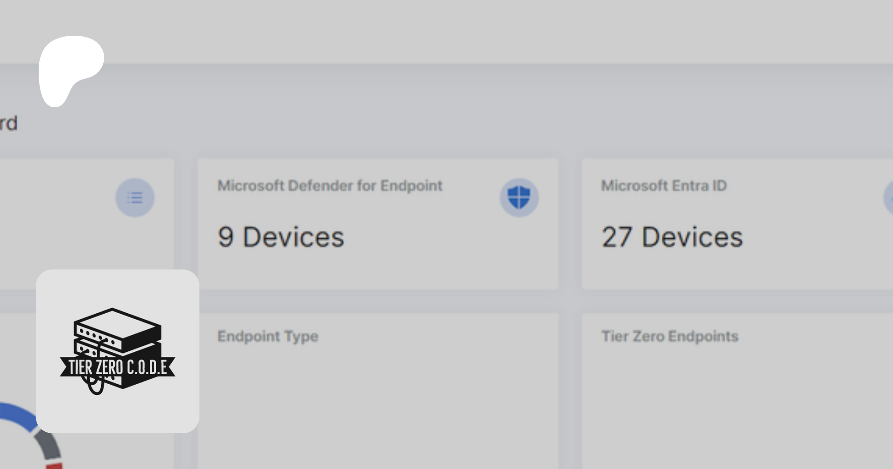Image resolution: width=893 pixels, height=469 pixels.
Task: Select the Microsoft Defender for Endpoint title
Action: [x=329, y=186]
